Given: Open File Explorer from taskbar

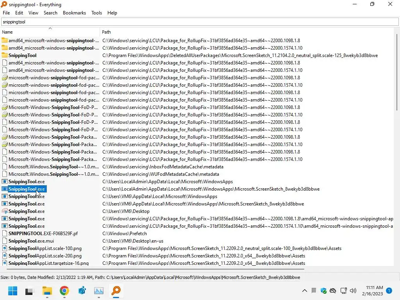Looking at the screenshot, I should tap(47, 291).
